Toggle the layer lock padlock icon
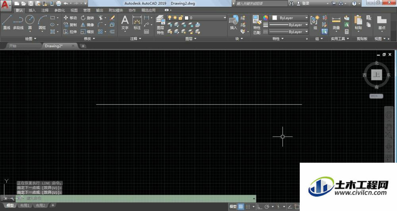 (x=181, y=18)
